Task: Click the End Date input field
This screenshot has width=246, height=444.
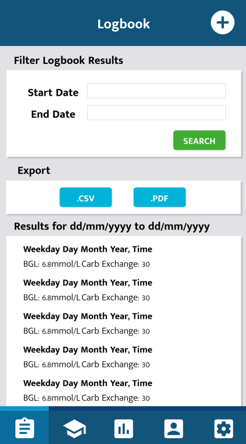Action: [x=157, y=113]
